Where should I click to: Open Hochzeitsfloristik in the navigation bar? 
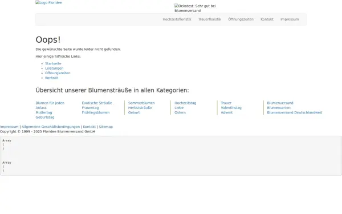(177, 19)
